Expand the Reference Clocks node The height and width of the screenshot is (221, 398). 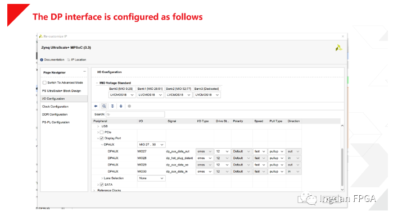pyautogui.click(x=94, y=190)
